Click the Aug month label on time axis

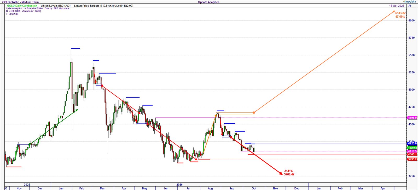[210, 188]
